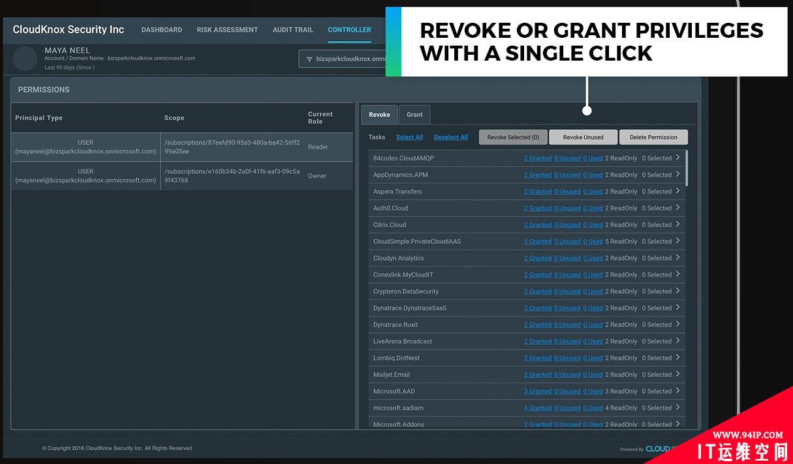Open the bizsparkcloudknox account filter dropdown

pos(343,59)
